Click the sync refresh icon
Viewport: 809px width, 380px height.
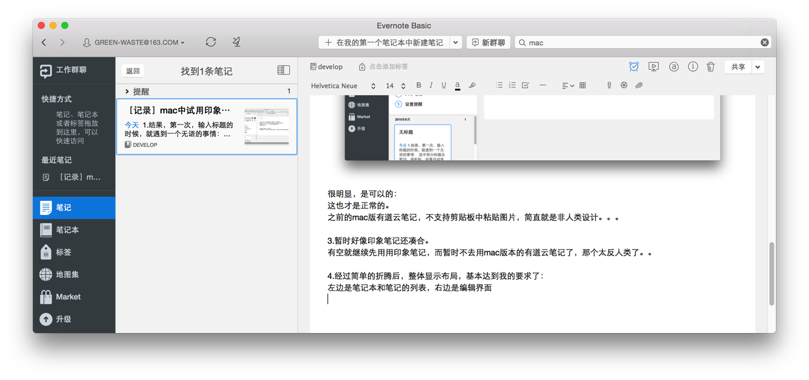coord(210,42)
